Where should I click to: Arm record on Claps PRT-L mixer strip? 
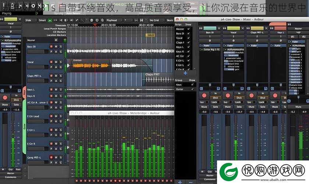point(252,95)
